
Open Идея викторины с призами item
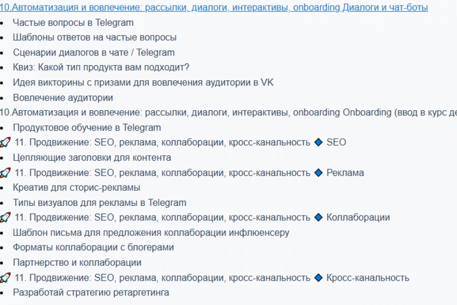143,82
